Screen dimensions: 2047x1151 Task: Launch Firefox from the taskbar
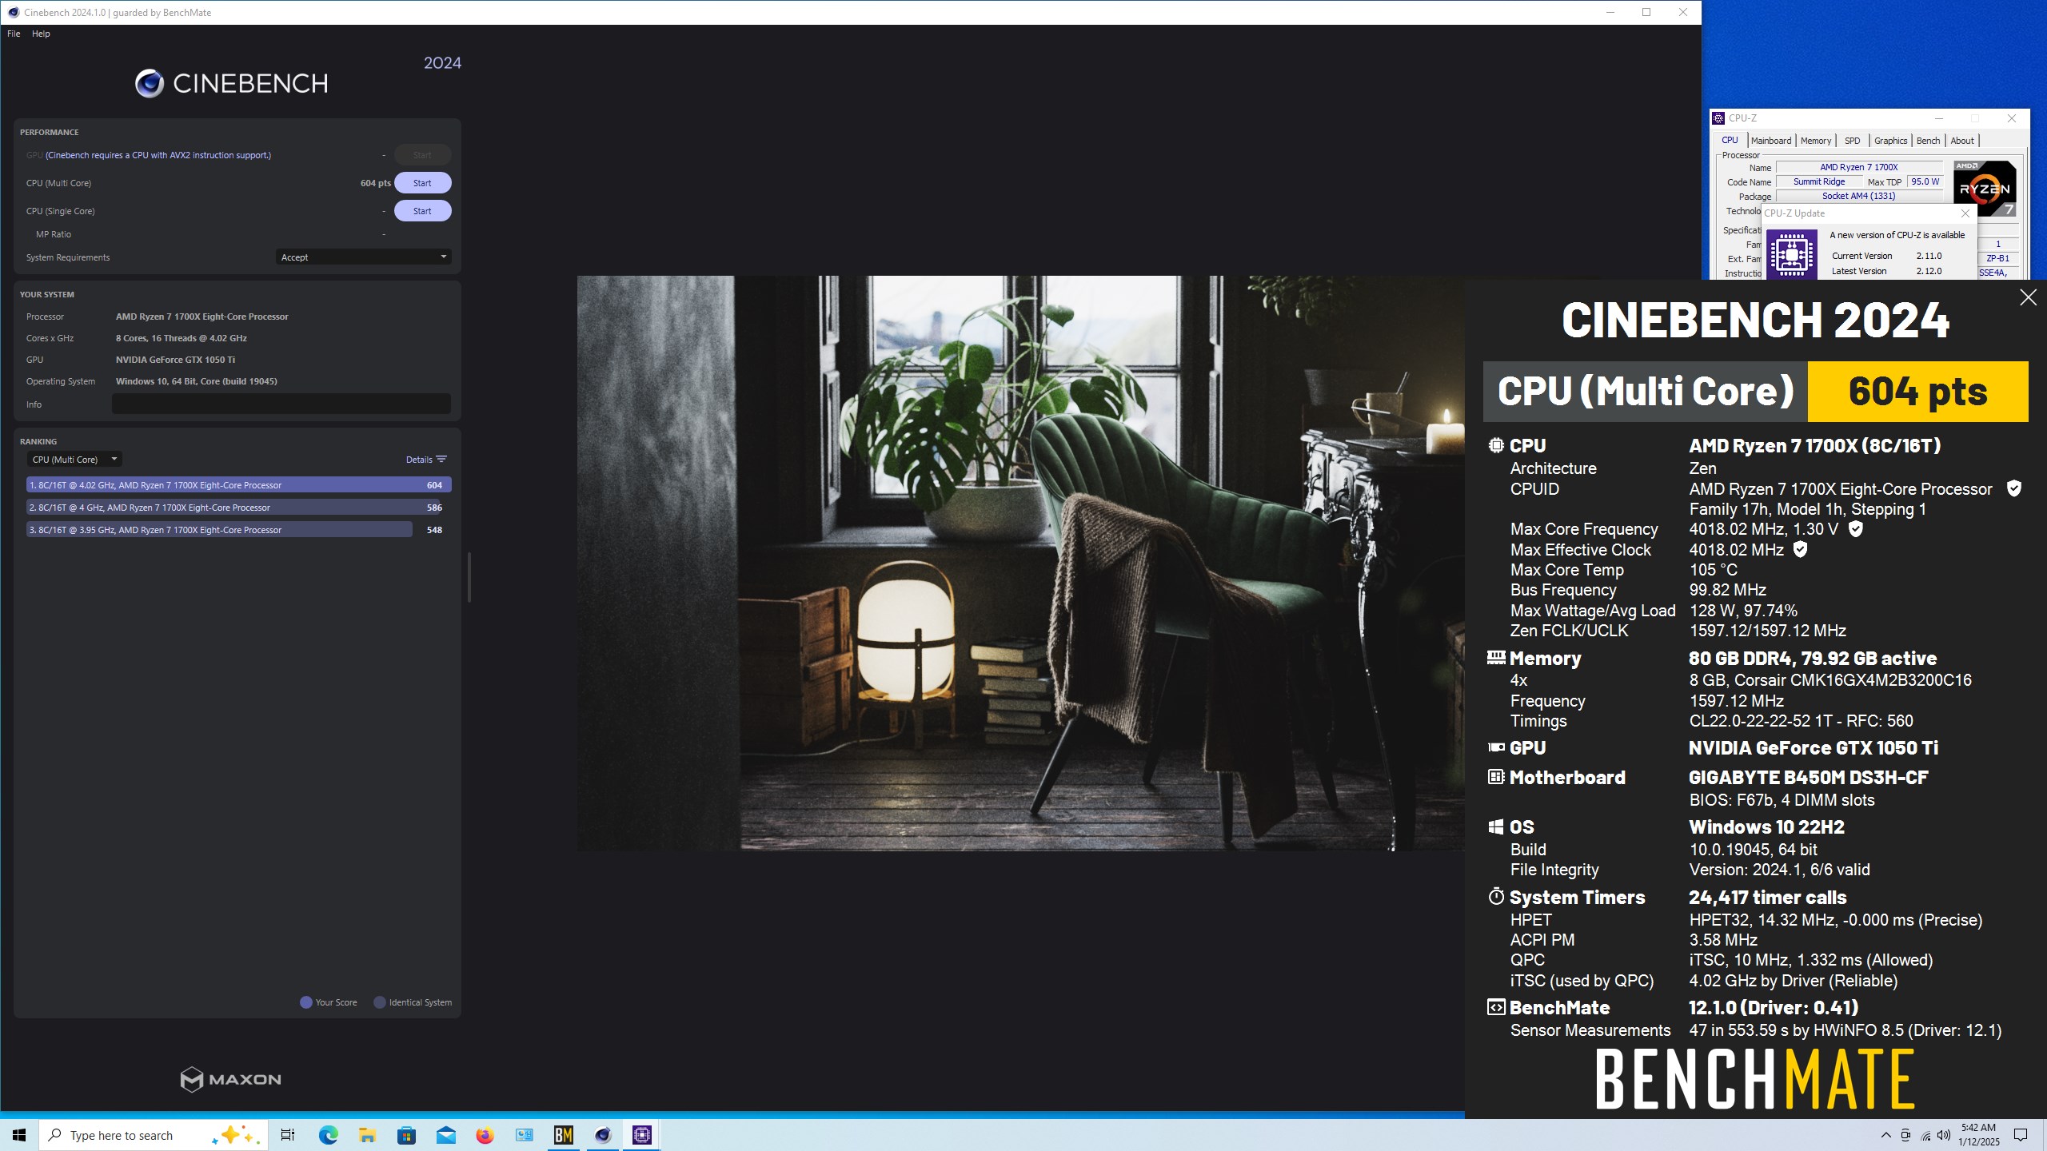pos(485,1135)
